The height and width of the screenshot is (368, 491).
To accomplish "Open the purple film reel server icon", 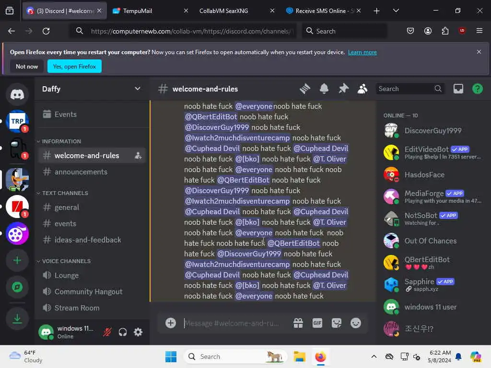I will tap(17, 233).
